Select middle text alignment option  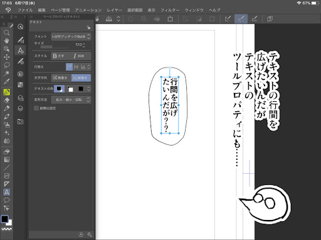tap(76, 67)
